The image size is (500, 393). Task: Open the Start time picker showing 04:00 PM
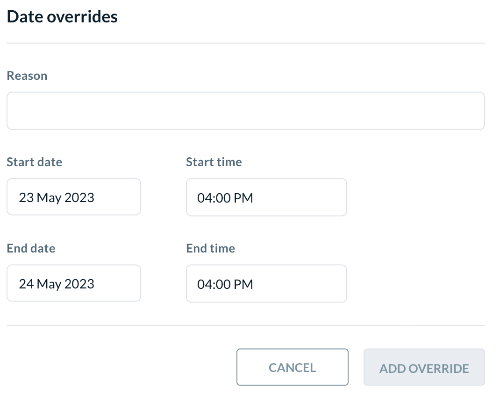coord(266,197)
